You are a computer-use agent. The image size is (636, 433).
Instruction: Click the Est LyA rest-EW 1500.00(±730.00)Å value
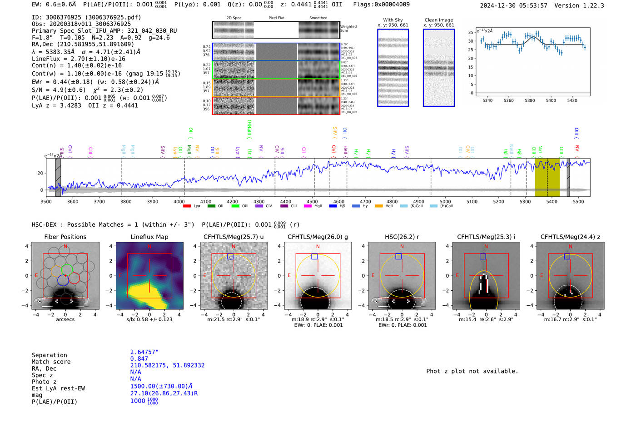tap(161, 386)
